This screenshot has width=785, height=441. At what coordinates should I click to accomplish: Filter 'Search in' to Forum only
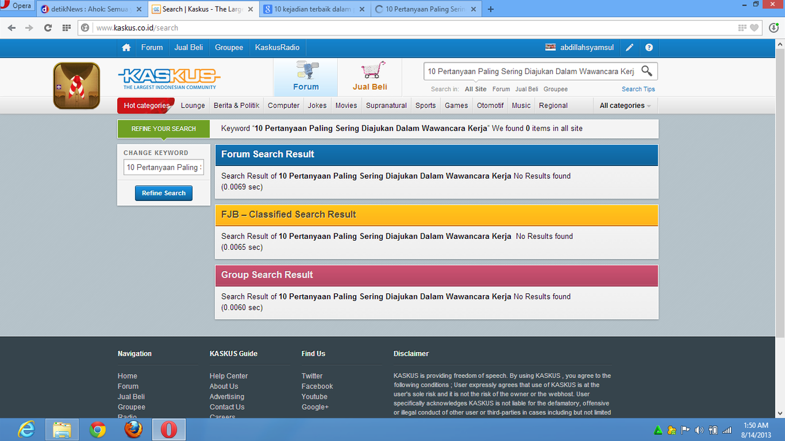pyautogui.click(x=501, y=89)
